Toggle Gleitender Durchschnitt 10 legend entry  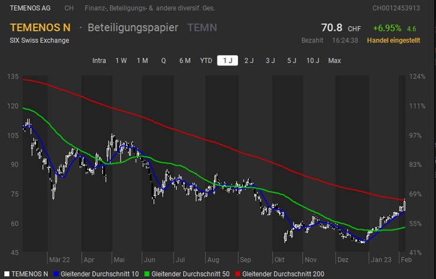tap(97, 274)
